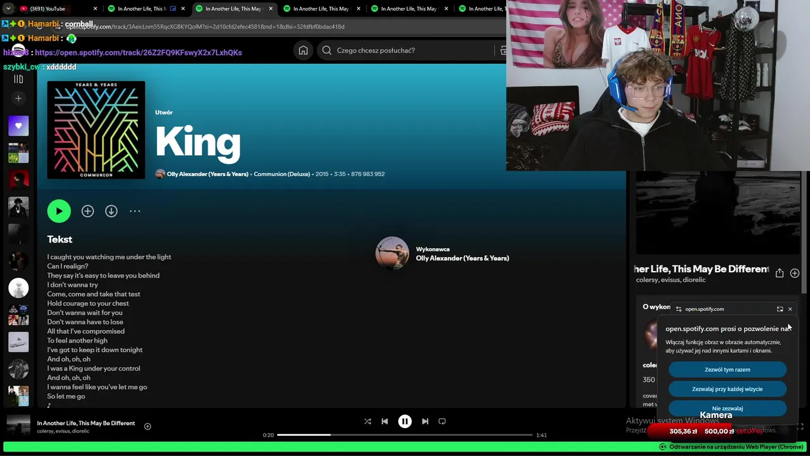Seek on the playback progress bar

coord(405,435)
